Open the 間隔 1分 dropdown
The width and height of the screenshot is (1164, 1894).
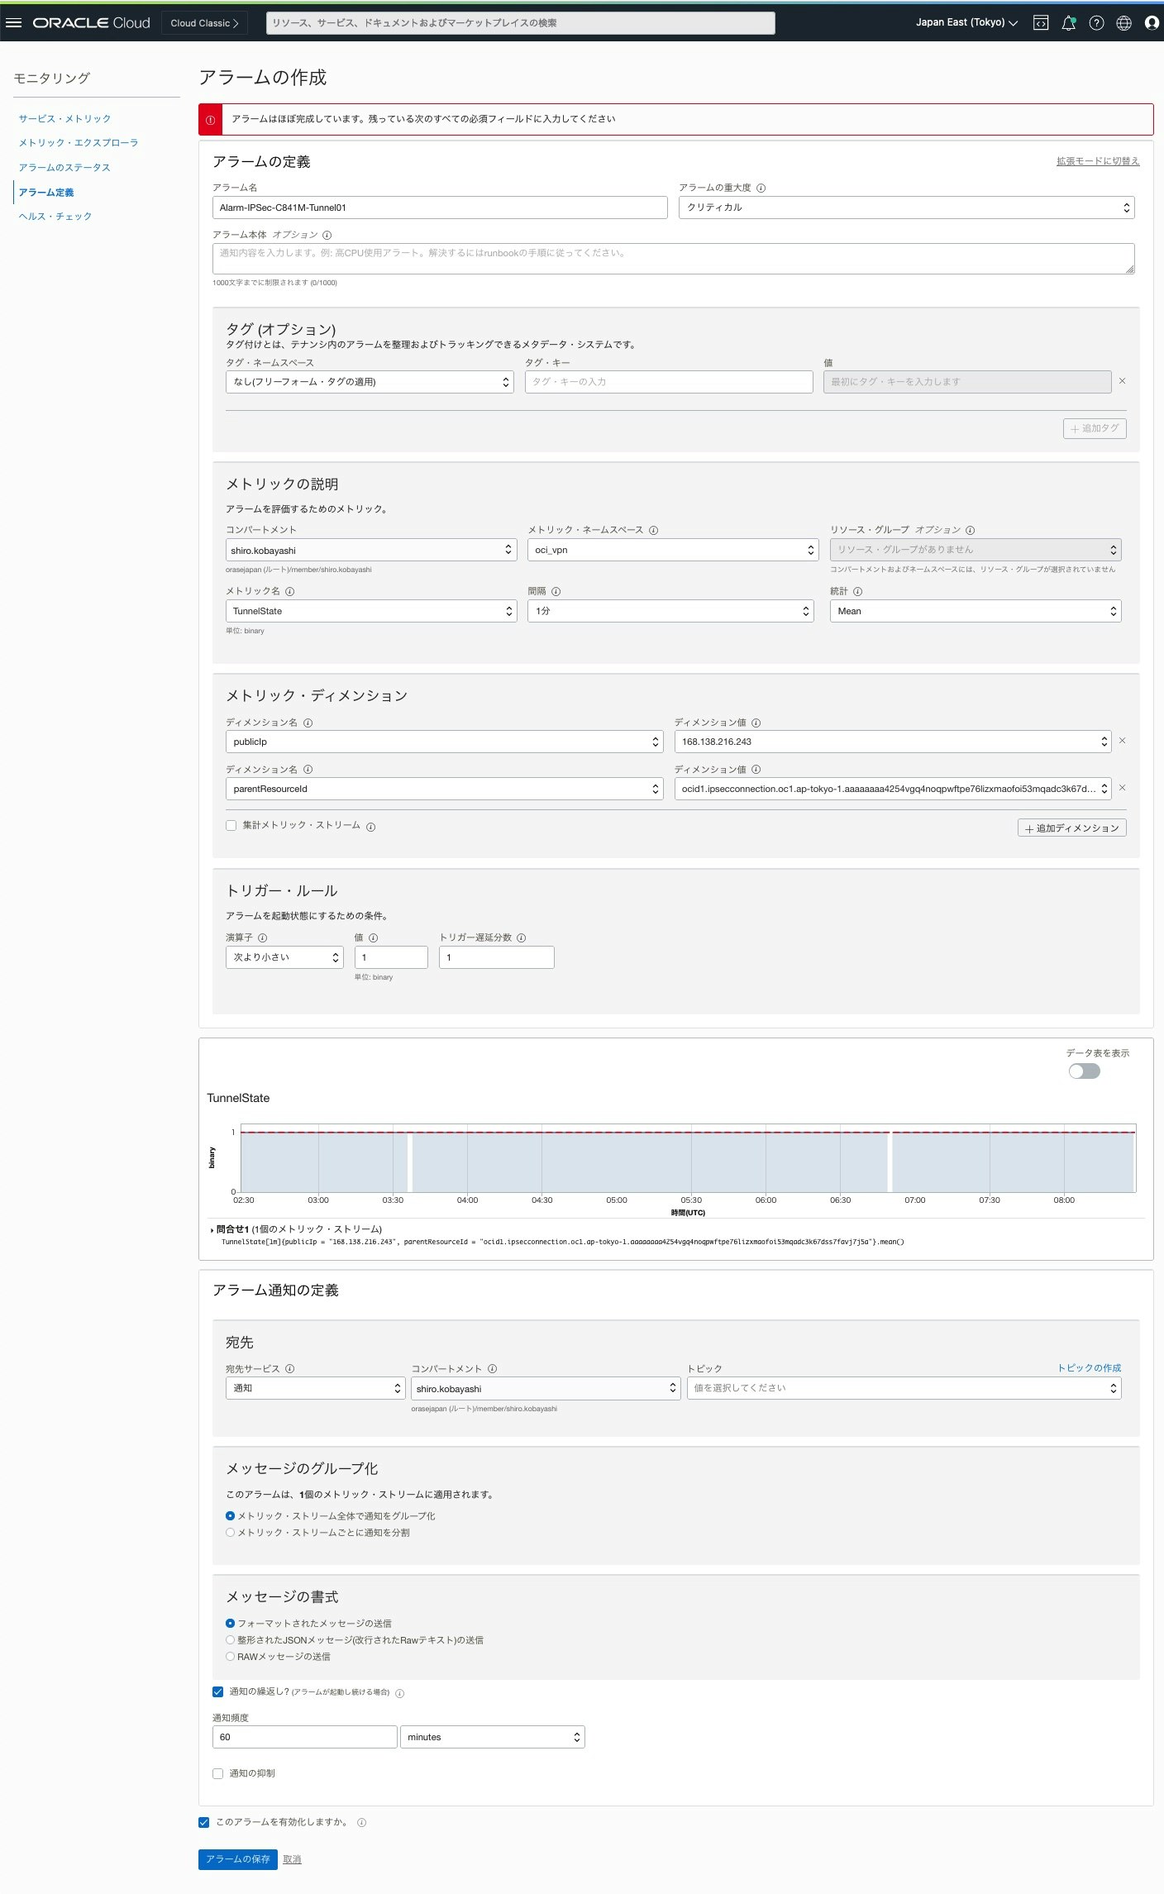pos(670,611)
